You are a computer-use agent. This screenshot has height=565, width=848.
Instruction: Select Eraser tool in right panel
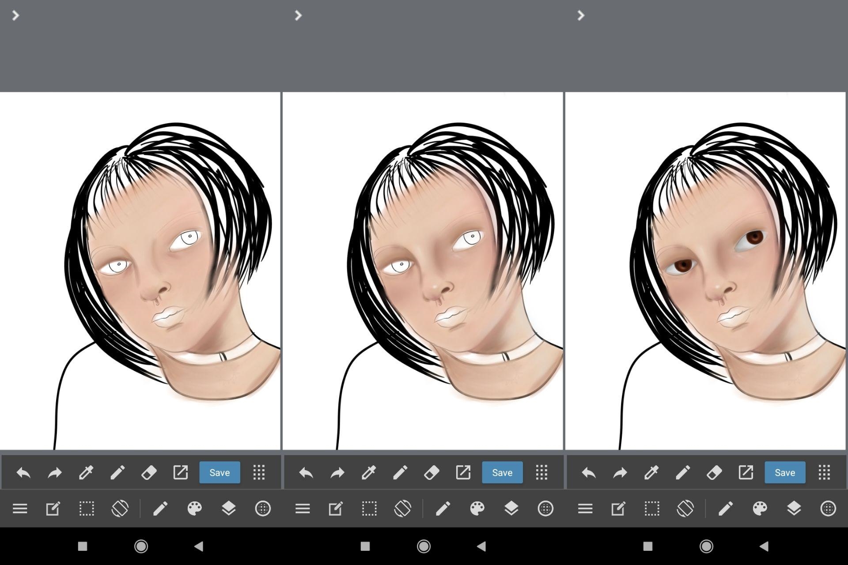pos(714,473)
